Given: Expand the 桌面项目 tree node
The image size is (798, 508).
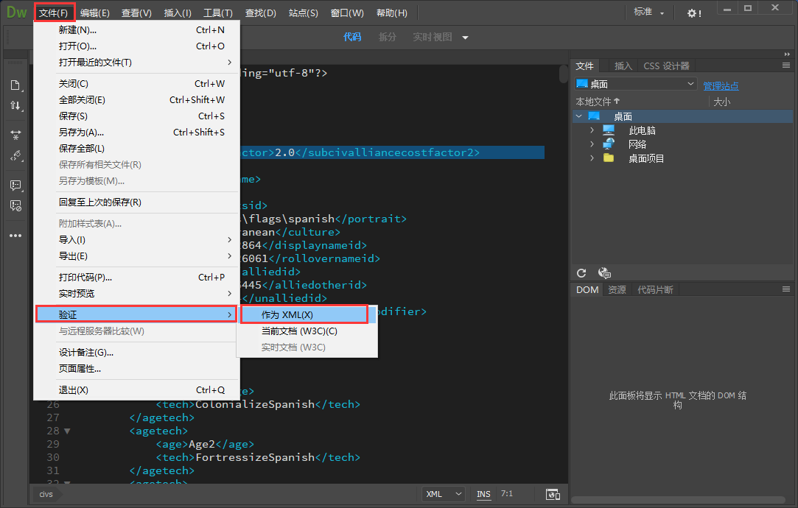Looking at the screenshot, I should click(592, 158).
